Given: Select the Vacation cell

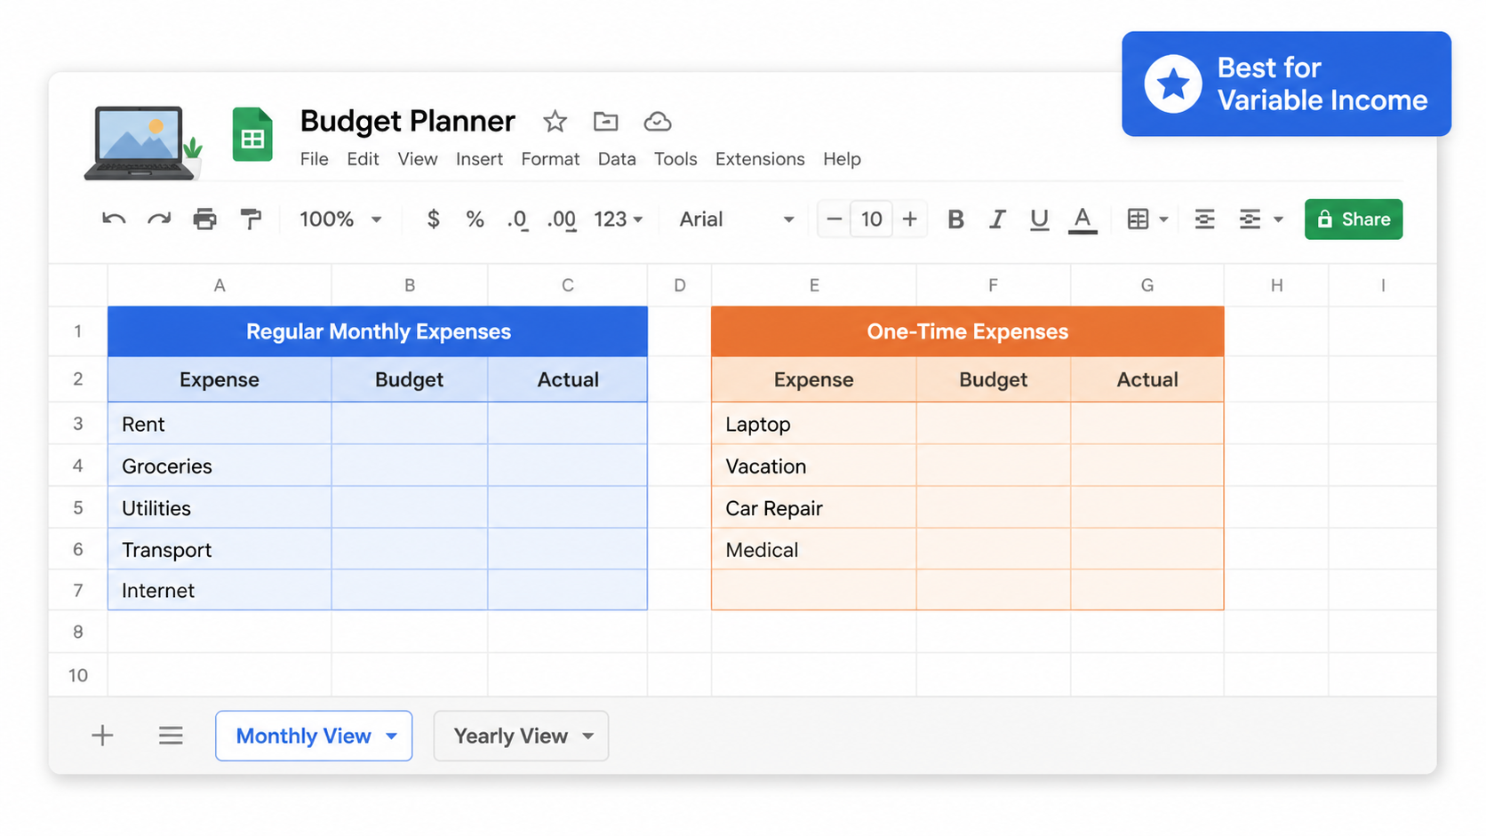Looking at the screenshot, I should click(x=813, y=466).
